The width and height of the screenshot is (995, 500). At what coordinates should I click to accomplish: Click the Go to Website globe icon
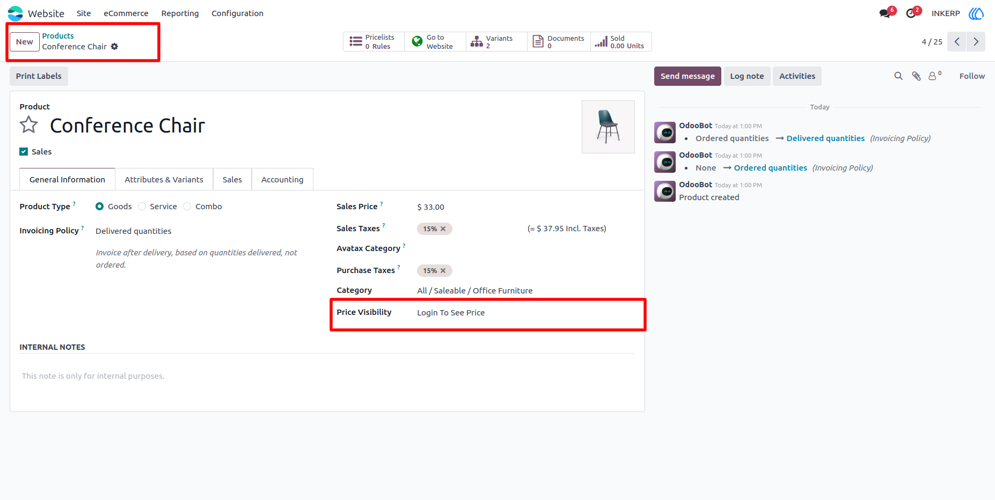pos(417,41)
